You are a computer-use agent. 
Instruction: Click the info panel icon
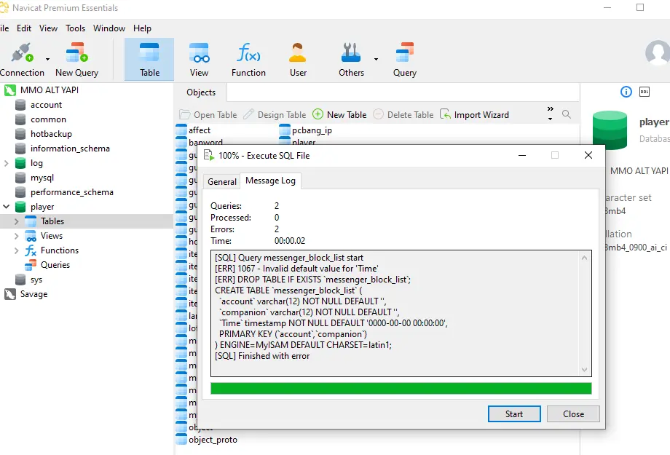(x=626, y=92)
